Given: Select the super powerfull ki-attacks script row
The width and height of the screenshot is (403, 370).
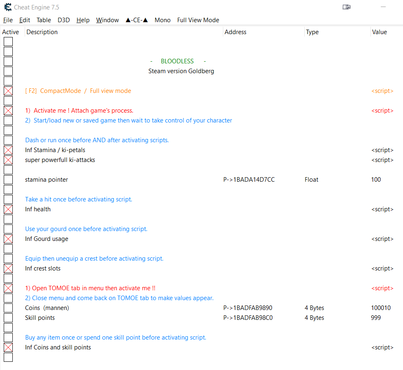Looking at the screenshot, I should pos(60,160).
